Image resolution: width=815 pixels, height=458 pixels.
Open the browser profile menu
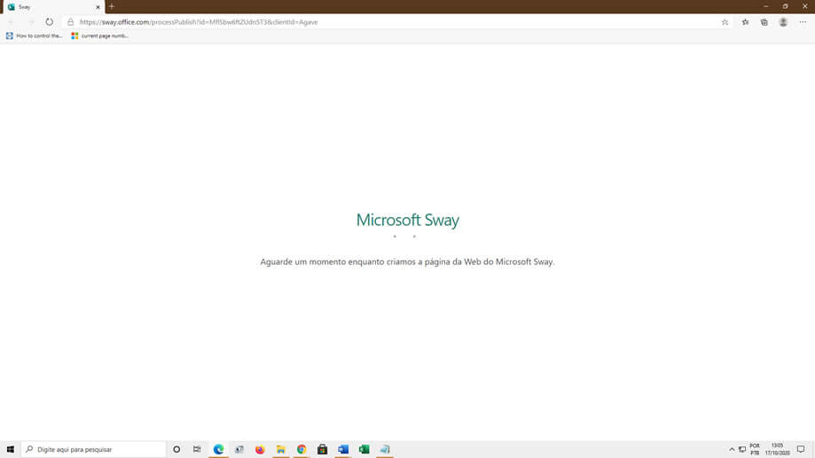[783, 22]
